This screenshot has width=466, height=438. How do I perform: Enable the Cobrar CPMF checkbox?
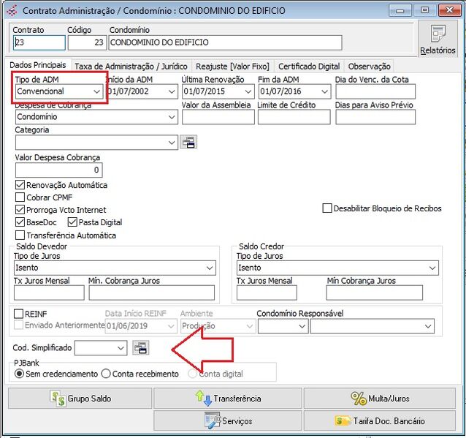pyautogui.click(x=20, y=197)
